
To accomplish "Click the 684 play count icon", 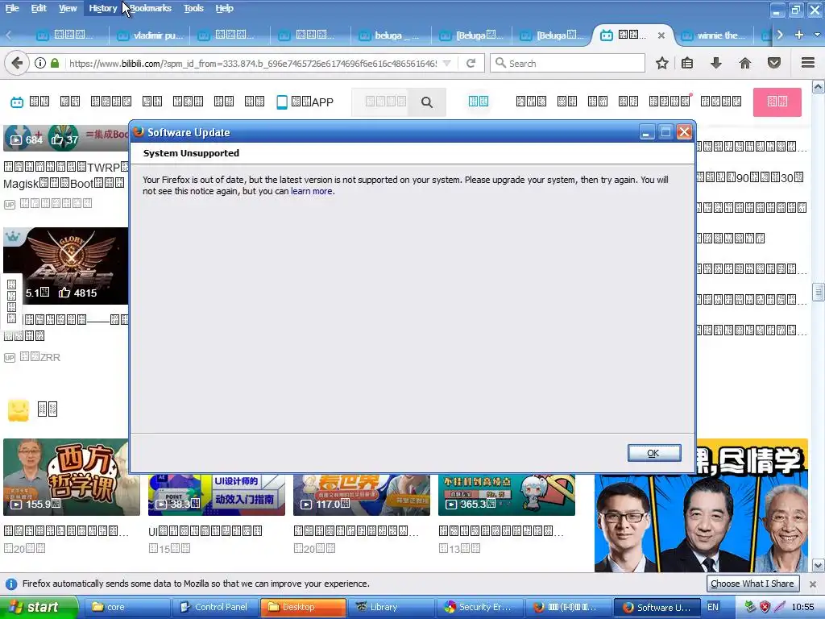I will 16,140.
